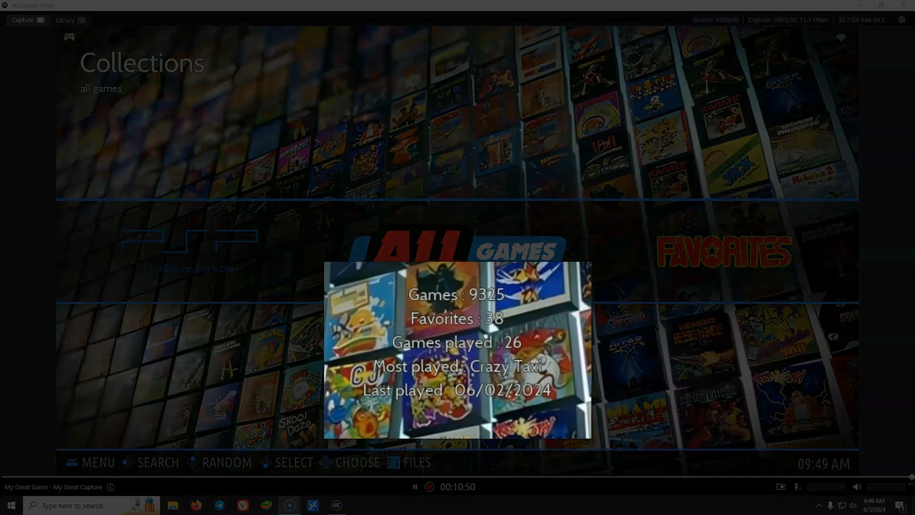Open the blue crossed-arrows taskbar app
915x515 pixels.
(x=313, y=505)
